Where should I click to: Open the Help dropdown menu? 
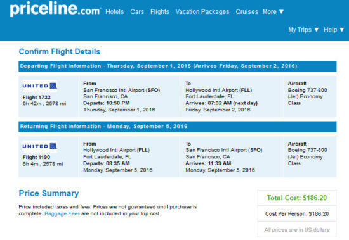[334, 30]
